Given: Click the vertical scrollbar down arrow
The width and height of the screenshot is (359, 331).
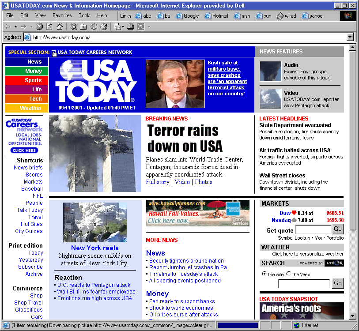Looking at the screenshot, I should point(352,316).
